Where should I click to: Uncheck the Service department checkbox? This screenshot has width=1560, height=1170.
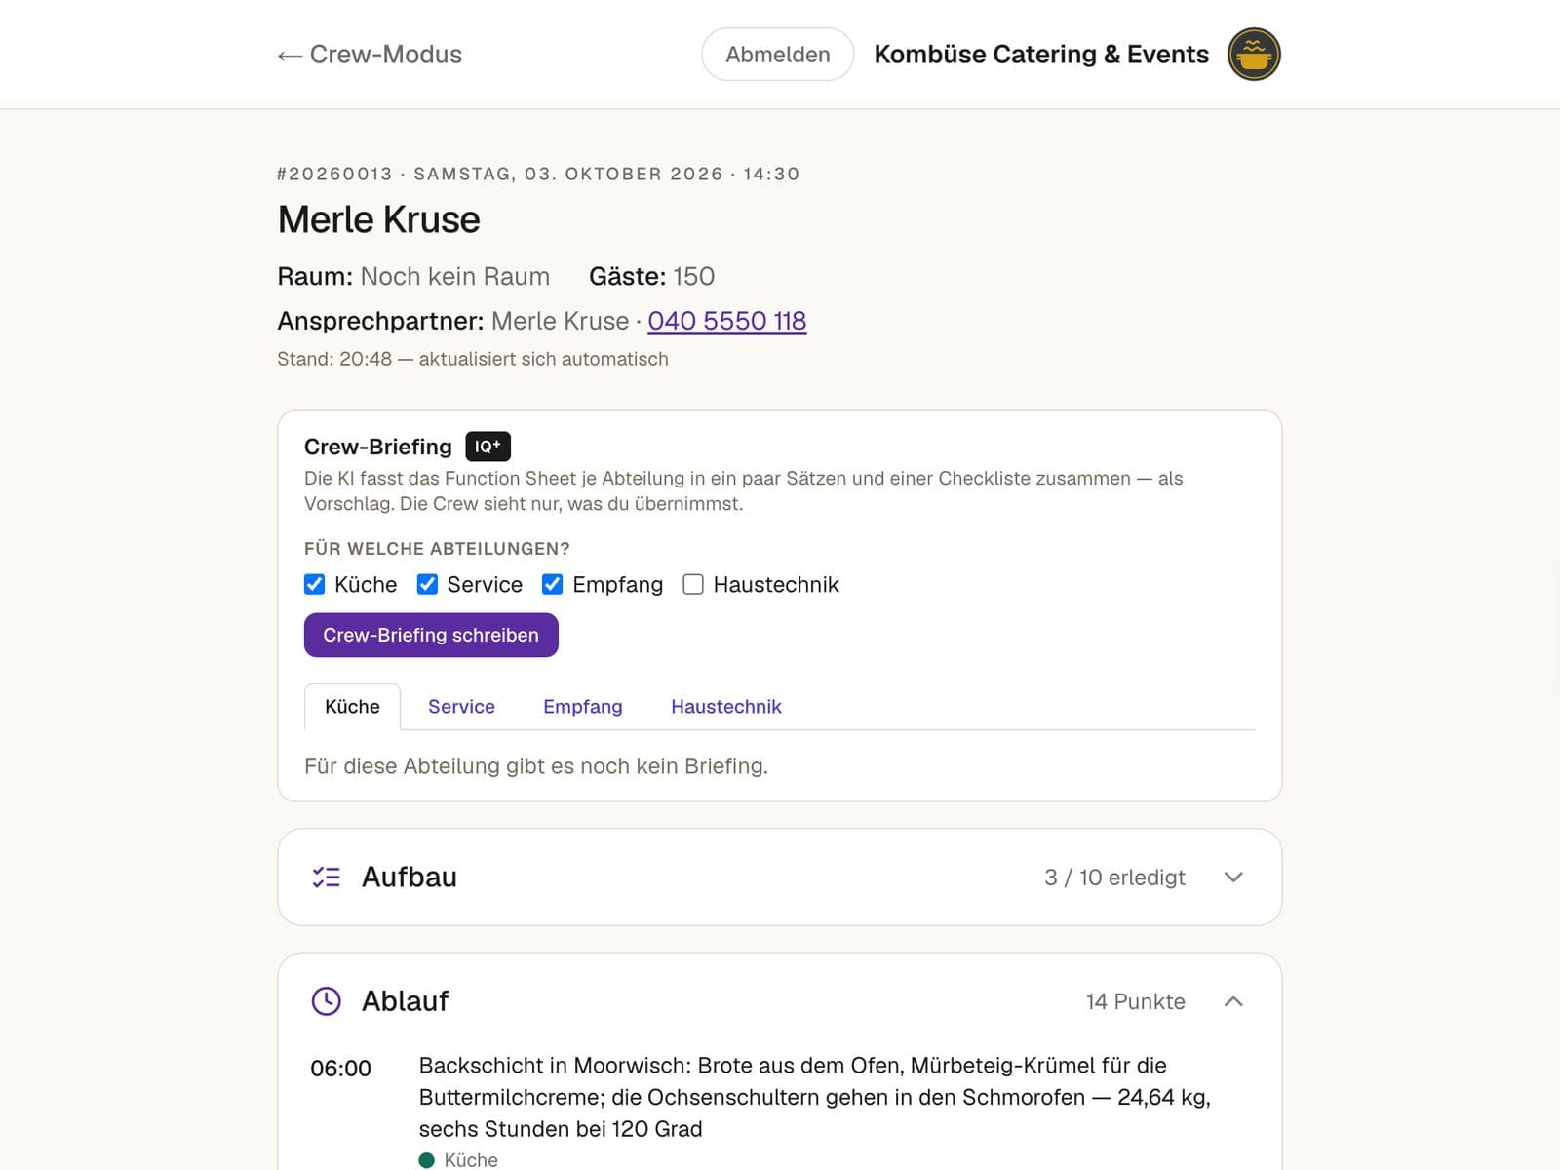(x=427, y=584)
